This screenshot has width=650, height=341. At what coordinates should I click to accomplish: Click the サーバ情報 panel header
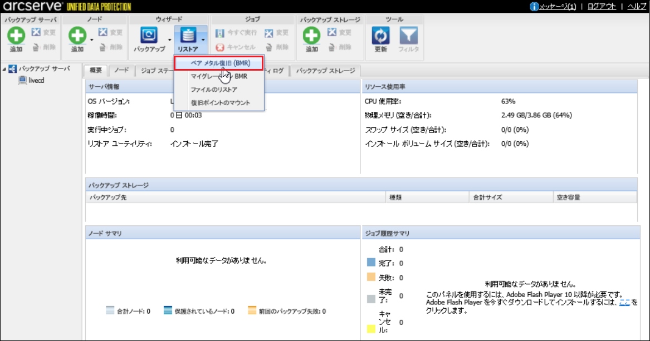click(x=223, y=87)
